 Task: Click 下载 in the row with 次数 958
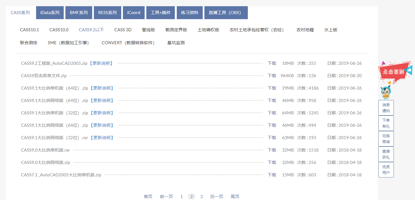(x=272, y=101)
